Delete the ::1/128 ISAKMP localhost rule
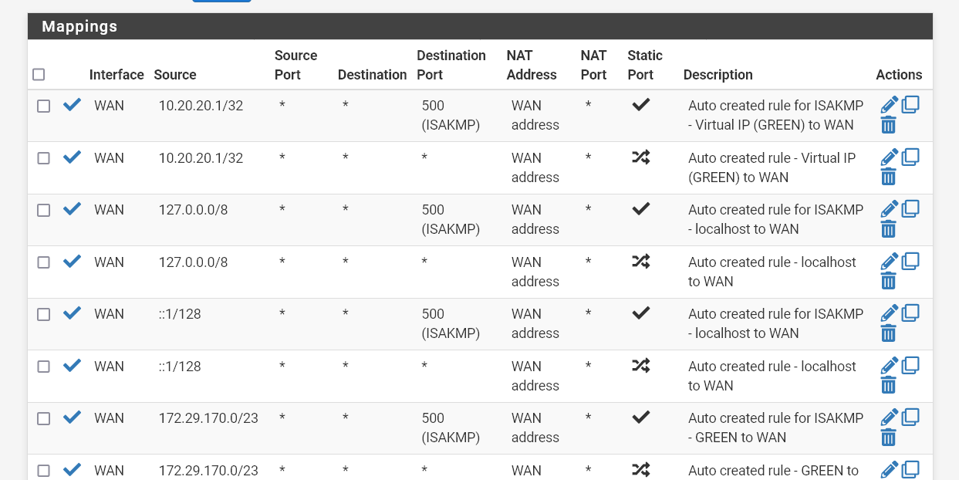Image resolution: width=959 pixels, height=480 pixels. [x=888, y=333]
